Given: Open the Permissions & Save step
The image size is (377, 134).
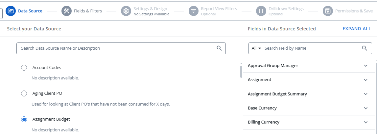Looking at the screenshot, I should (354, 11).
